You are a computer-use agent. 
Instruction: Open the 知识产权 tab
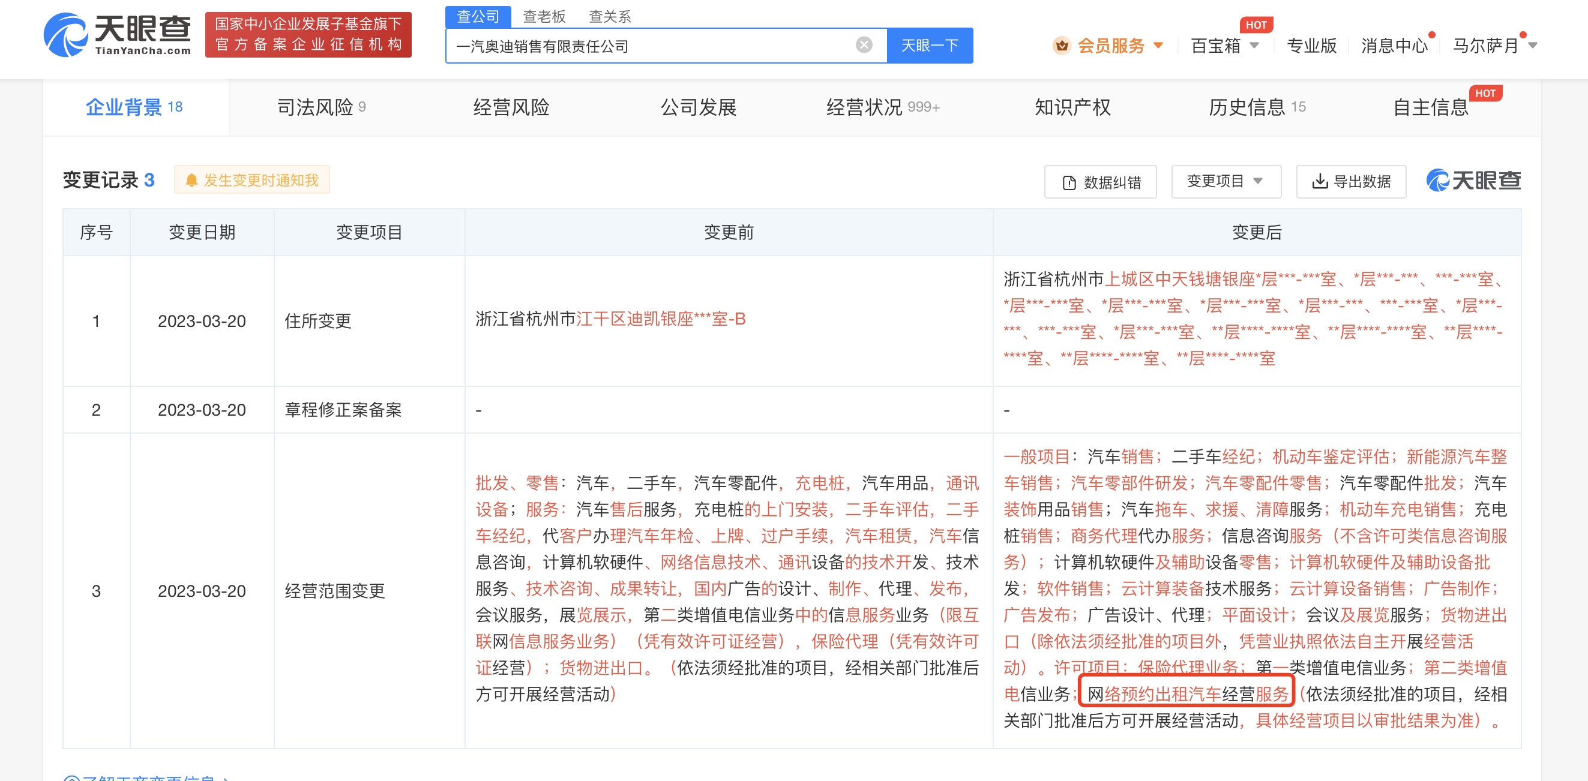1072,107
